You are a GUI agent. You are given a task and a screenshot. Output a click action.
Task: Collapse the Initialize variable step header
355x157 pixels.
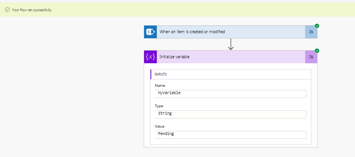[231, 57]
